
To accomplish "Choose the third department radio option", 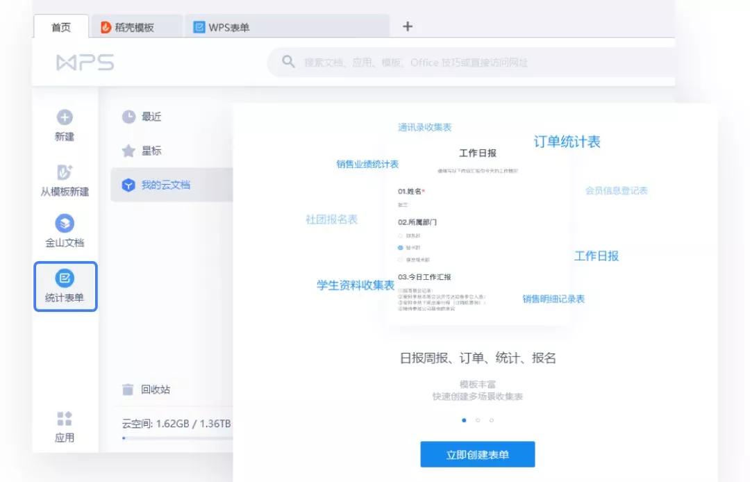I will point(400,259).
